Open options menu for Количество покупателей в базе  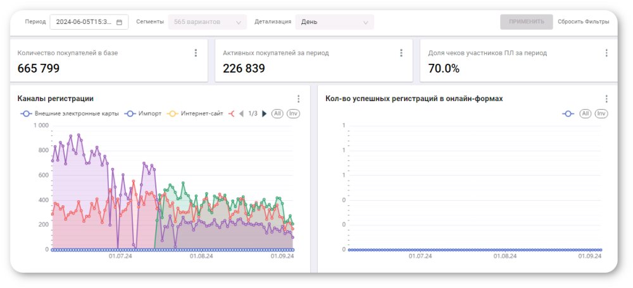[196, 53]
